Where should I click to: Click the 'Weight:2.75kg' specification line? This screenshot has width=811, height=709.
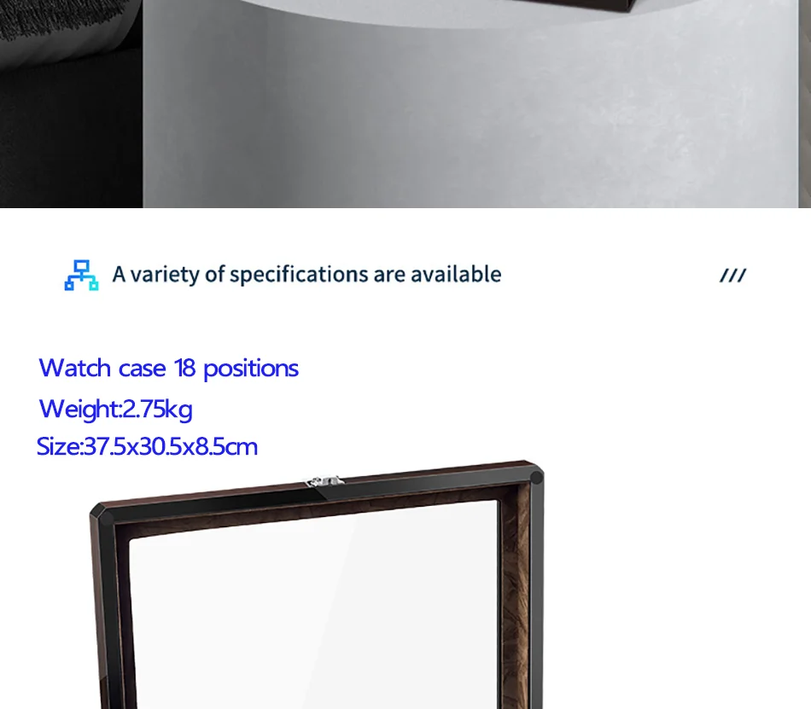pyautogui.click(x=116, y=409)
